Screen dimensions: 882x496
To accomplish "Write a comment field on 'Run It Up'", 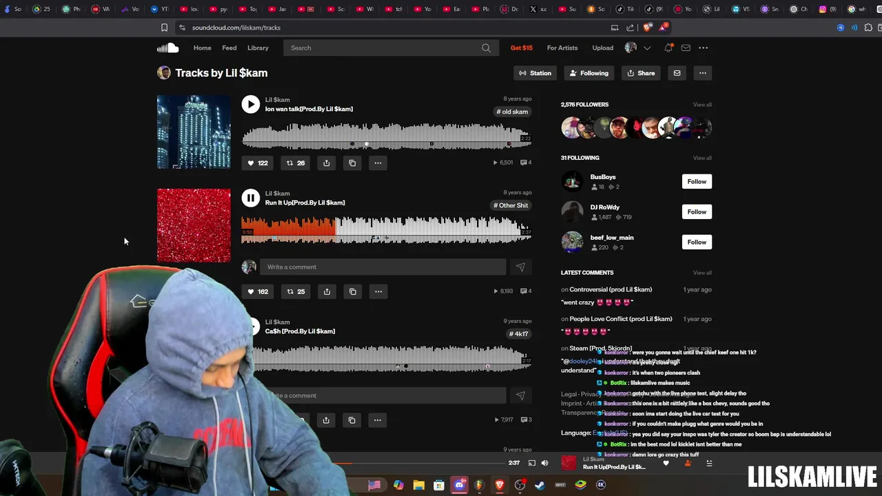I will [x=383, y=267].
